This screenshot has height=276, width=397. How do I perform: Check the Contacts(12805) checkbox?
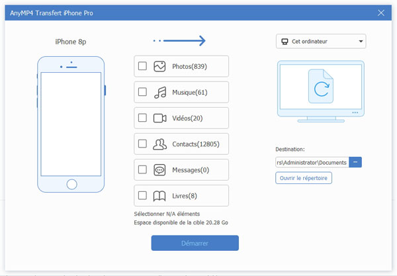(142, 144)
